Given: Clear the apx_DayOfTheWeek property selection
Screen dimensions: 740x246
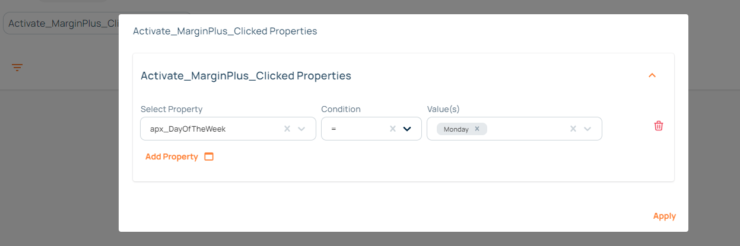Looking at the screenshot, I should click(287, 129).
